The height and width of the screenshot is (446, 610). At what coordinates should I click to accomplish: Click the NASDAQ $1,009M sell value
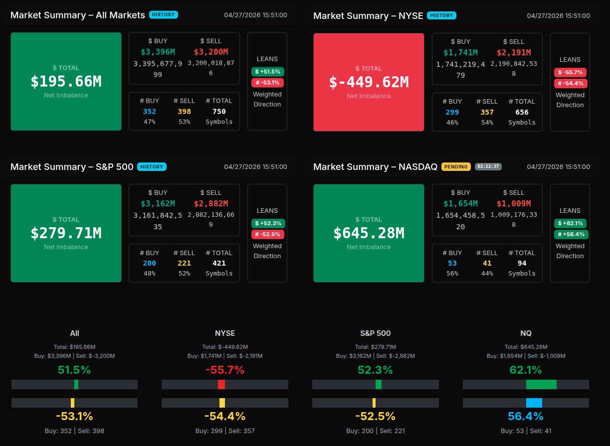coord(514,203)
